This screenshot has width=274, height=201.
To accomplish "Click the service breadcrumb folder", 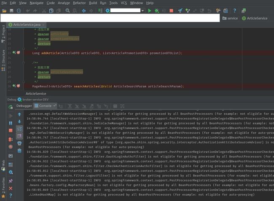I will [230, 18].
